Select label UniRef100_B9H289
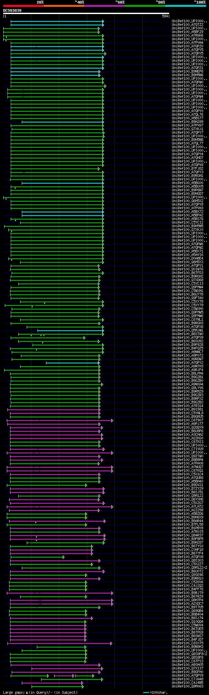 tap(187, 122)
